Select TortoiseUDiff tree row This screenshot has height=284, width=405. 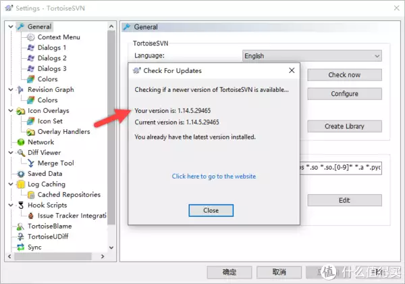point(48,237)
